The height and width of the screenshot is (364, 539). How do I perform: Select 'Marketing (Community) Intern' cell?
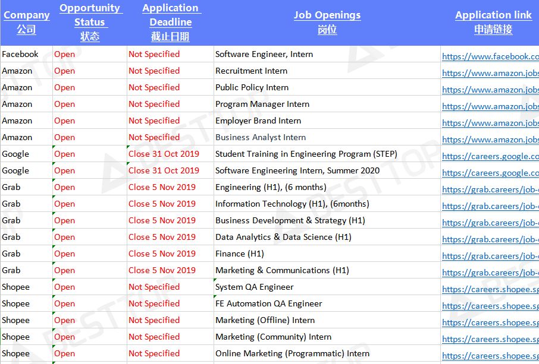tap(327, 337)
